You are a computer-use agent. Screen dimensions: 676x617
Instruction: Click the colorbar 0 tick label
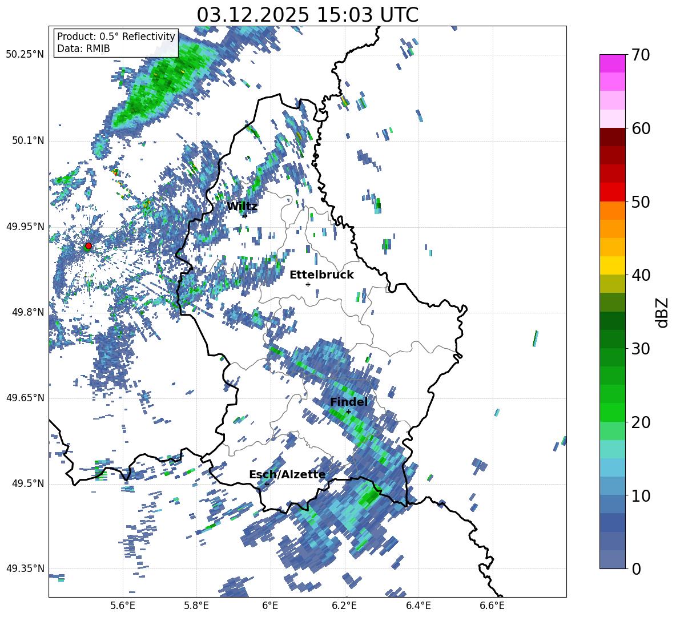pyautogui.click(x=636, y=568)
